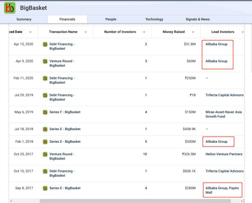252x203 pixels.
Task: Open the Series F - BigBasket transaction link
Action: (65, 112)
